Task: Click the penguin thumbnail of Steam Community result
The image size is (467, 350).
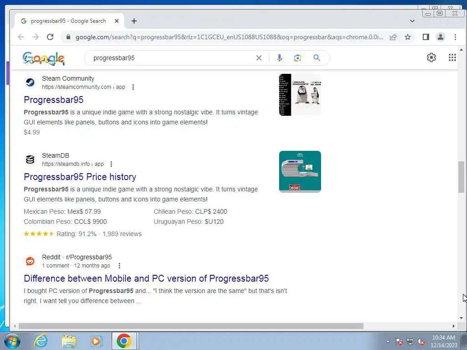Action: pos(300,95)
